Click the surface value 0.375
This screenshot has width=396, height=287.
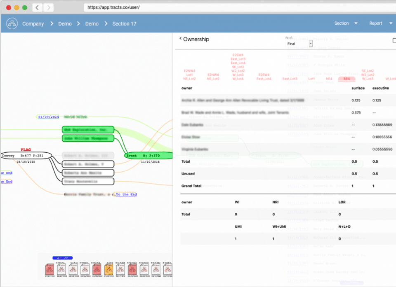[x=356, y=112]
